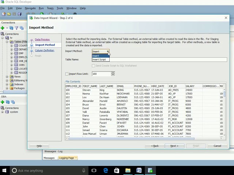
Task: Switch to the Logging Page tab
Action: point(67,158)
